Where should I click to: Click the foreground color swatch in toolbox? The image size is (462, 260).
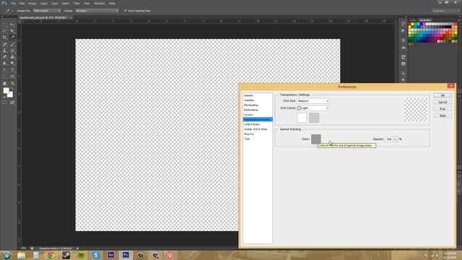tap(6, 91)
